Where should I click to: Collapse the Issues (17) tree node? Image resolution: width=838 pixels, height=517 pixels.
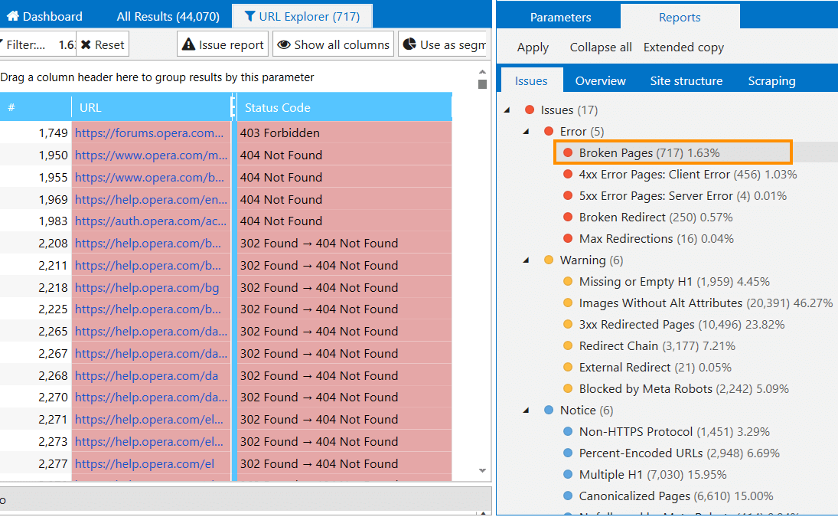pos(507,110)
